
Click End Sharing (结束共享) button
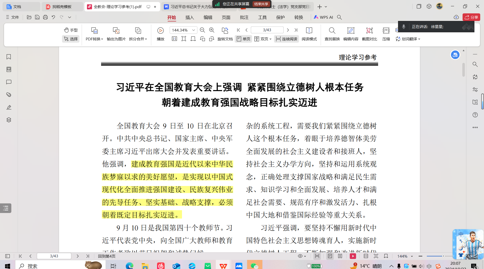pyautogui.click(x=261, y=4)
